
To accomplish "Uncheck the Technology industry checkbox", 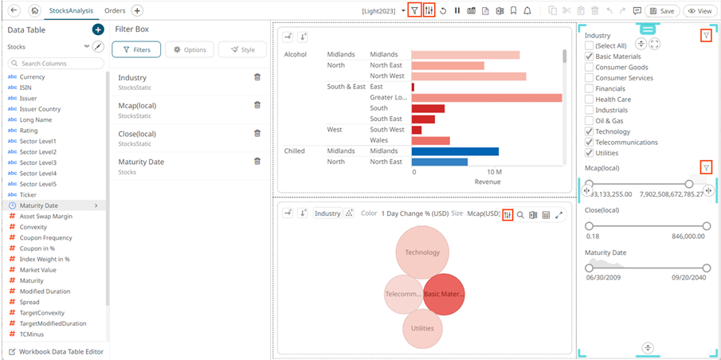I will (589, 131).
